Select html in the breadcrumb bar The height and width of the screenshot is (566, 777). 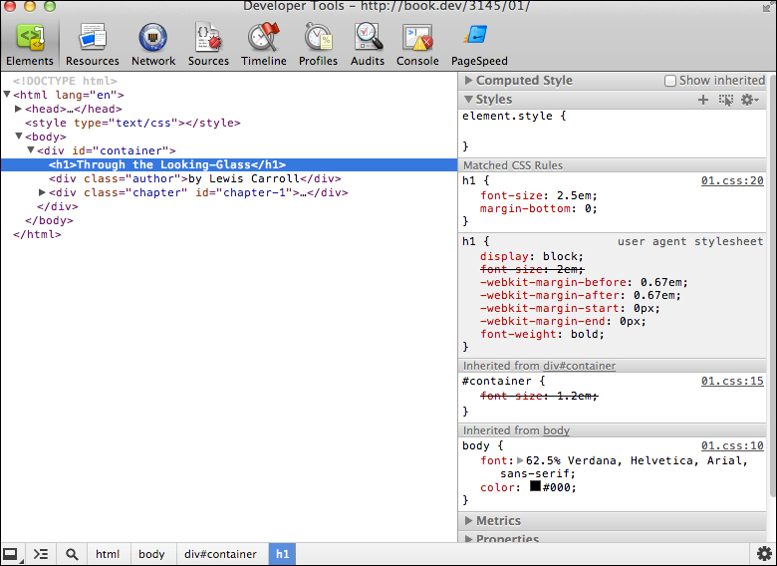108,554
